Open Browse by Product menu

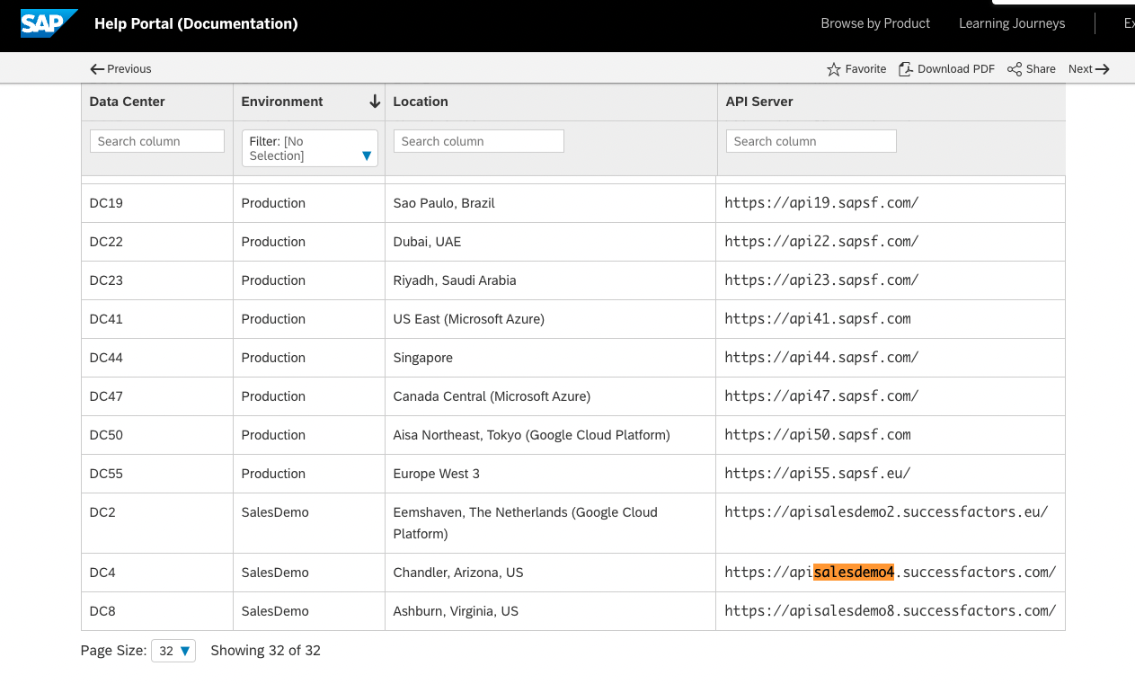pos(875,23)
